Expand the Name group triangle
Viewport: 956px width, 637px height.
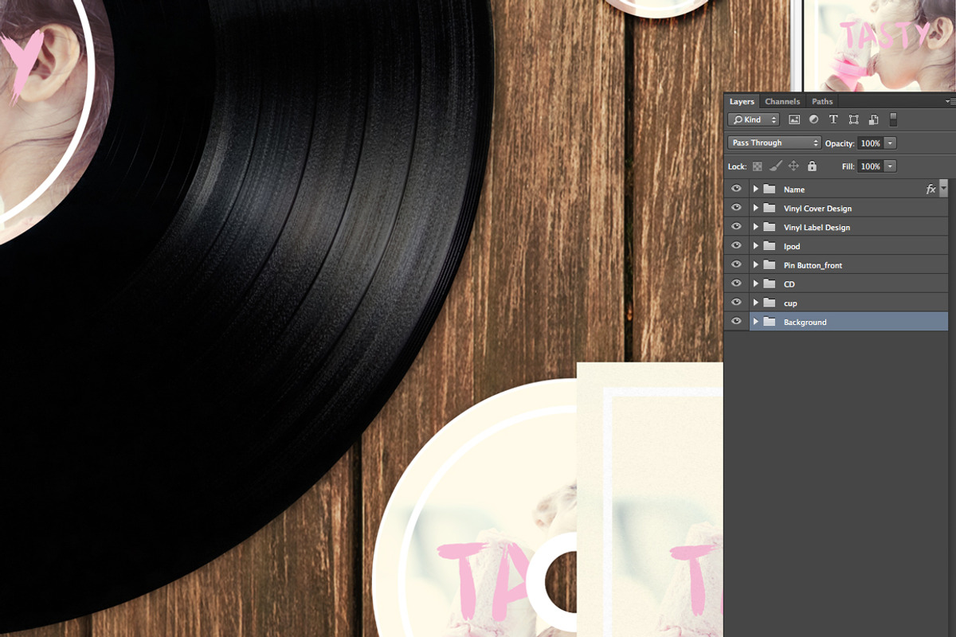pos(755,189)
